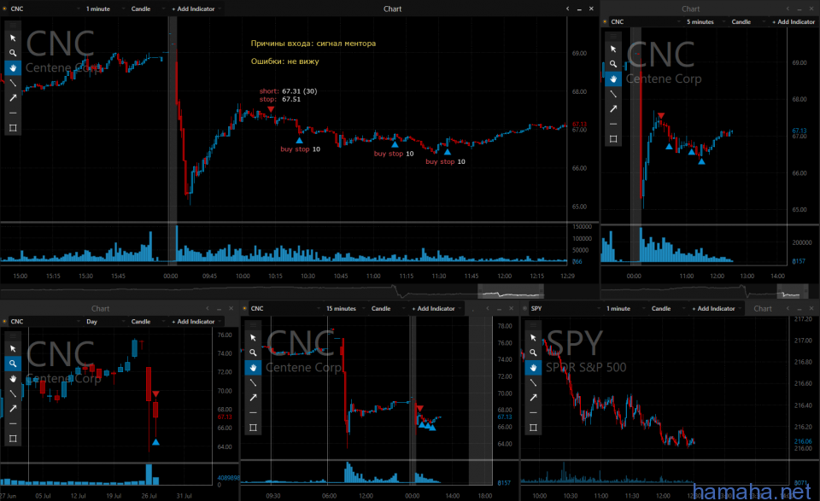
Task: Select the arrow drawing tool in CNC Day chart
Action: point(13,409)
